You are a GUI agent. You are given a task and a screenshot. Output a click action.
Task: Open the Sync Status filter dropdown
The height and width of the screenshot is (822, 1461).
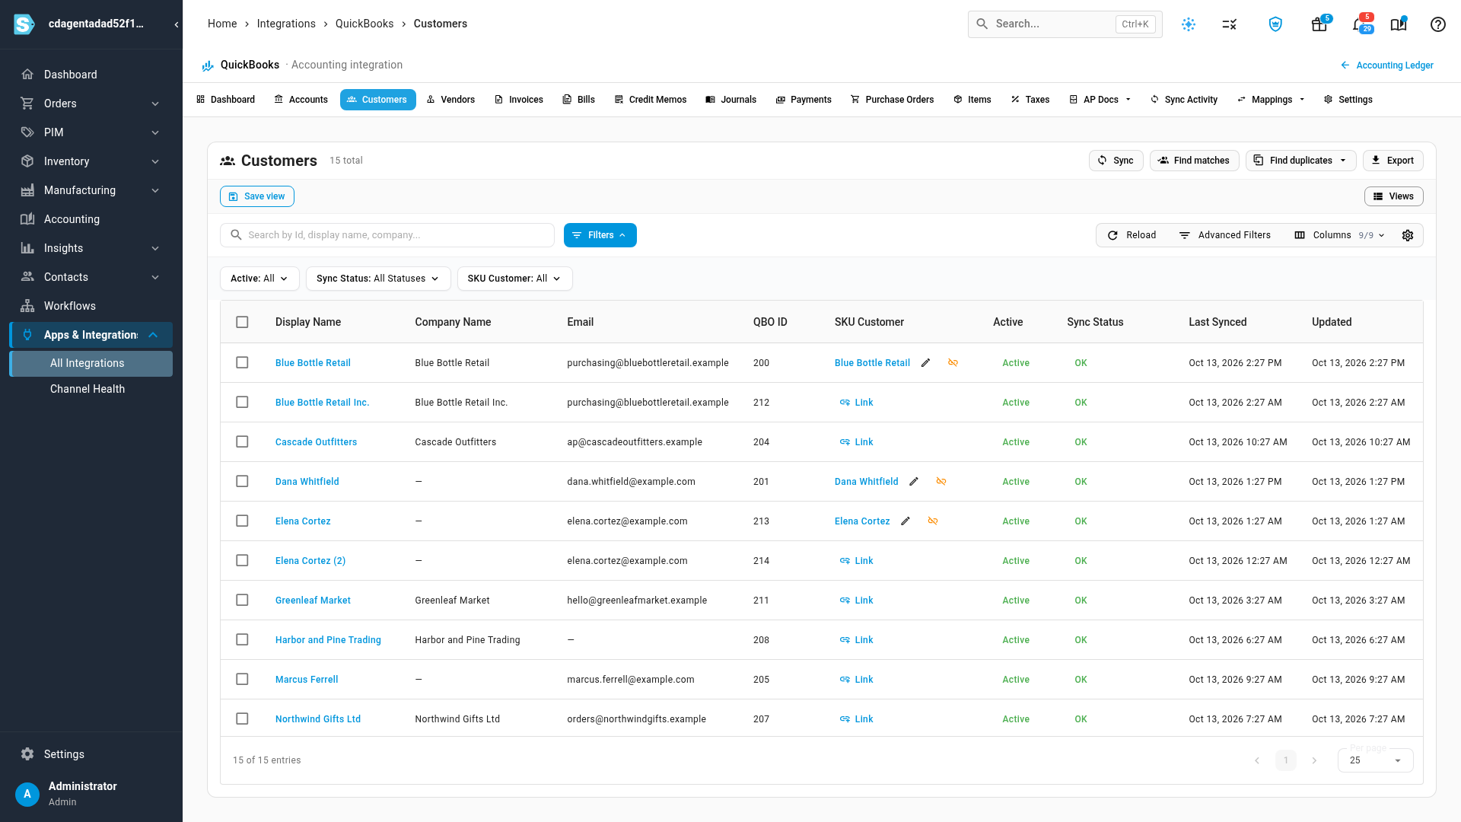pyautogui.click(x=378, y=279)
